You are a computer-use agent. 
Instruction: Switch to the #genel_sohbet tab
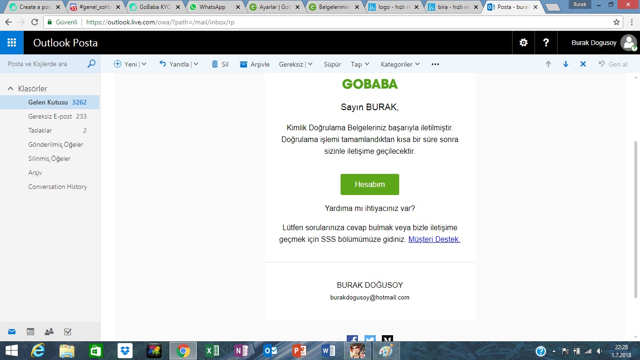pyautogui.click(x=95, y=7)
